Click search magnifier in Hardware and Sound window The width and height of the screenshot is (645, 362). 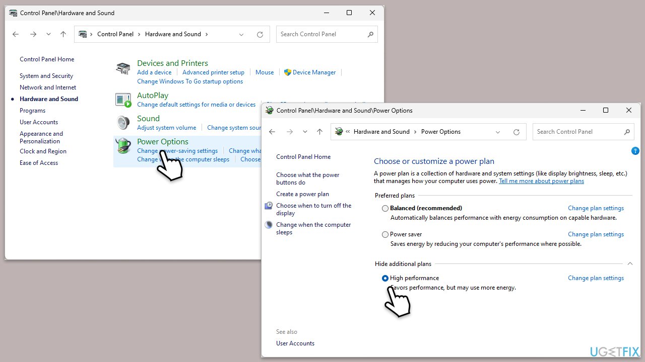[370, 34]
